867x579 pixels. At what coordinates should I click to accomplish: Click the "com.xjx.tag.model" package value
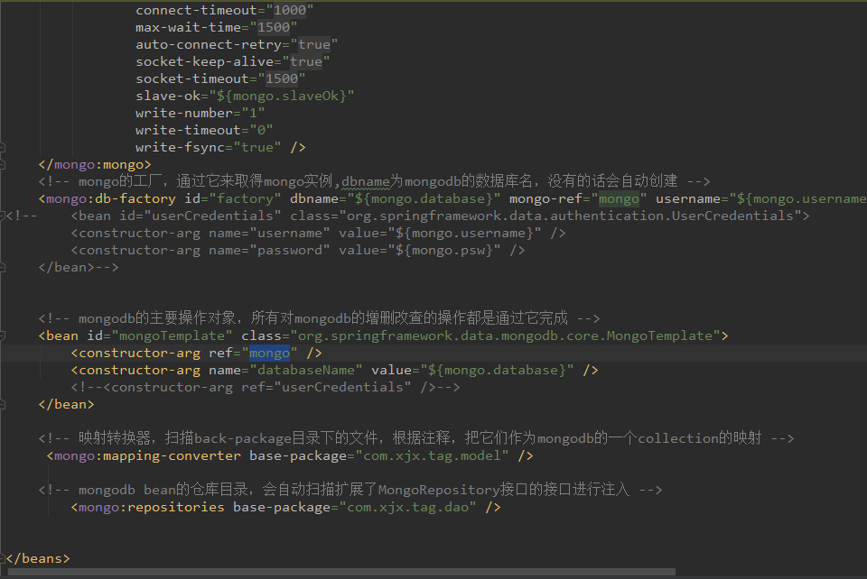[432, 455]
